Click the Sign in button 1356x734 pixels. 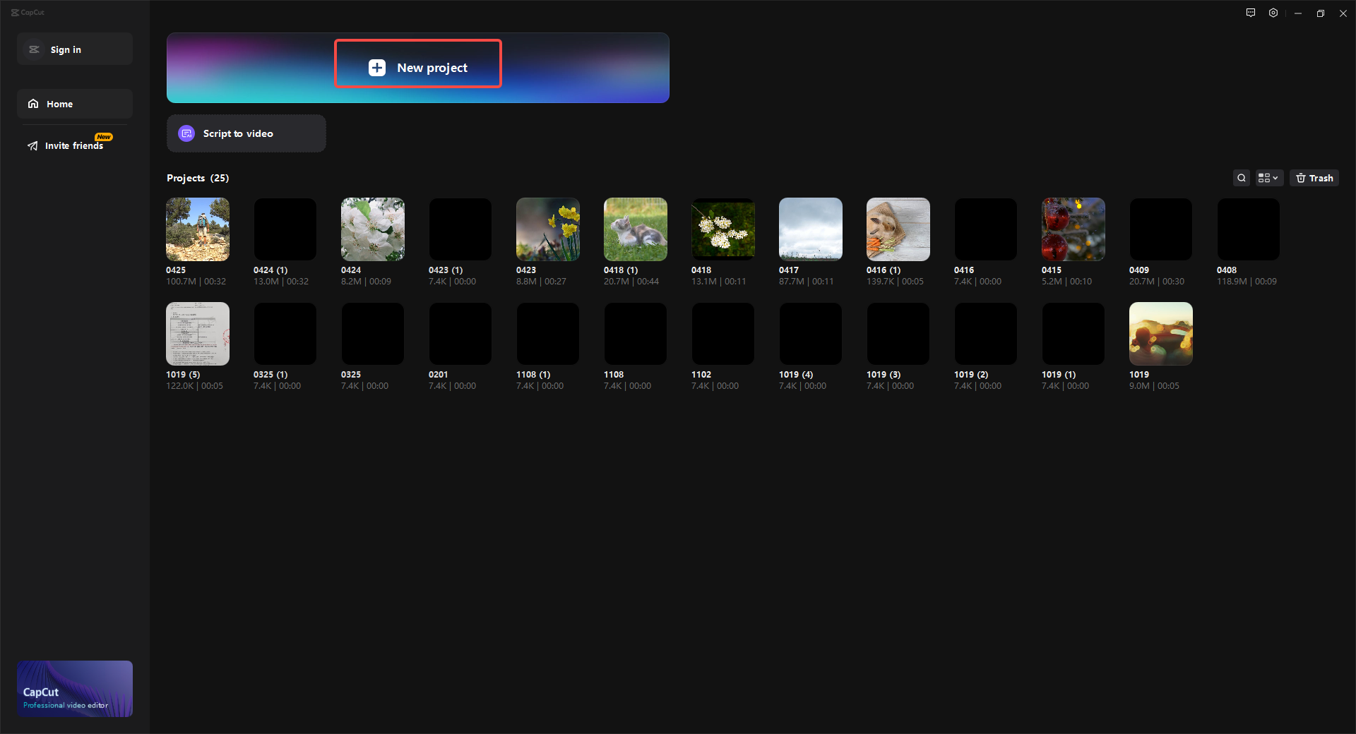[x=75, y=49]
